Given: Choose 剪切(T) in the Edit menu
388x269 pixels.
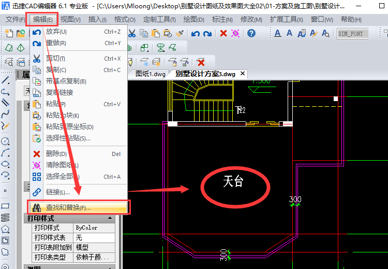Looking at the screenshot, I should pos(79,59).
